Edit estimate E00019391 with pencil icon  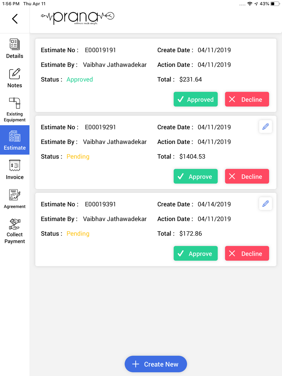[x=265, y=204]
